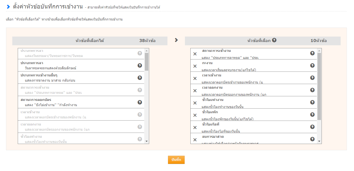
Task: Show help for สถานะการตอกบัตร item
Action: click(140, 102)
